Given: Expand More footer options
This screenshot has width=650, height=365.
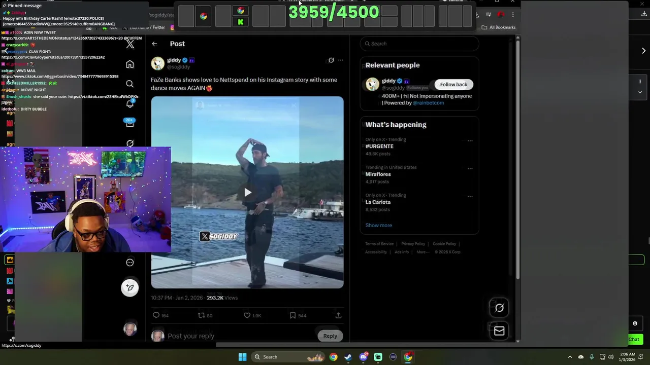Looking at the screenshot, I should pyautogui.click(x=422, y=252).
